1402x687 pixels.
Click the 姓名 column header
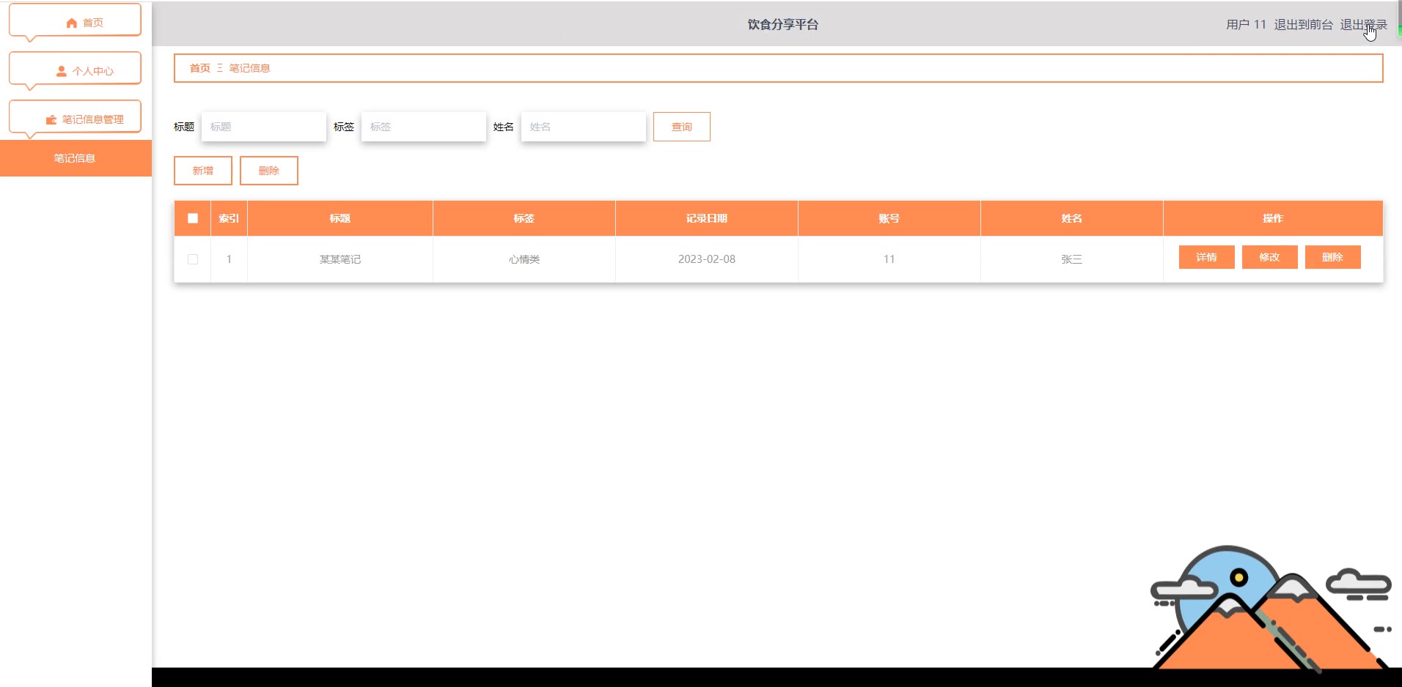1072,218
